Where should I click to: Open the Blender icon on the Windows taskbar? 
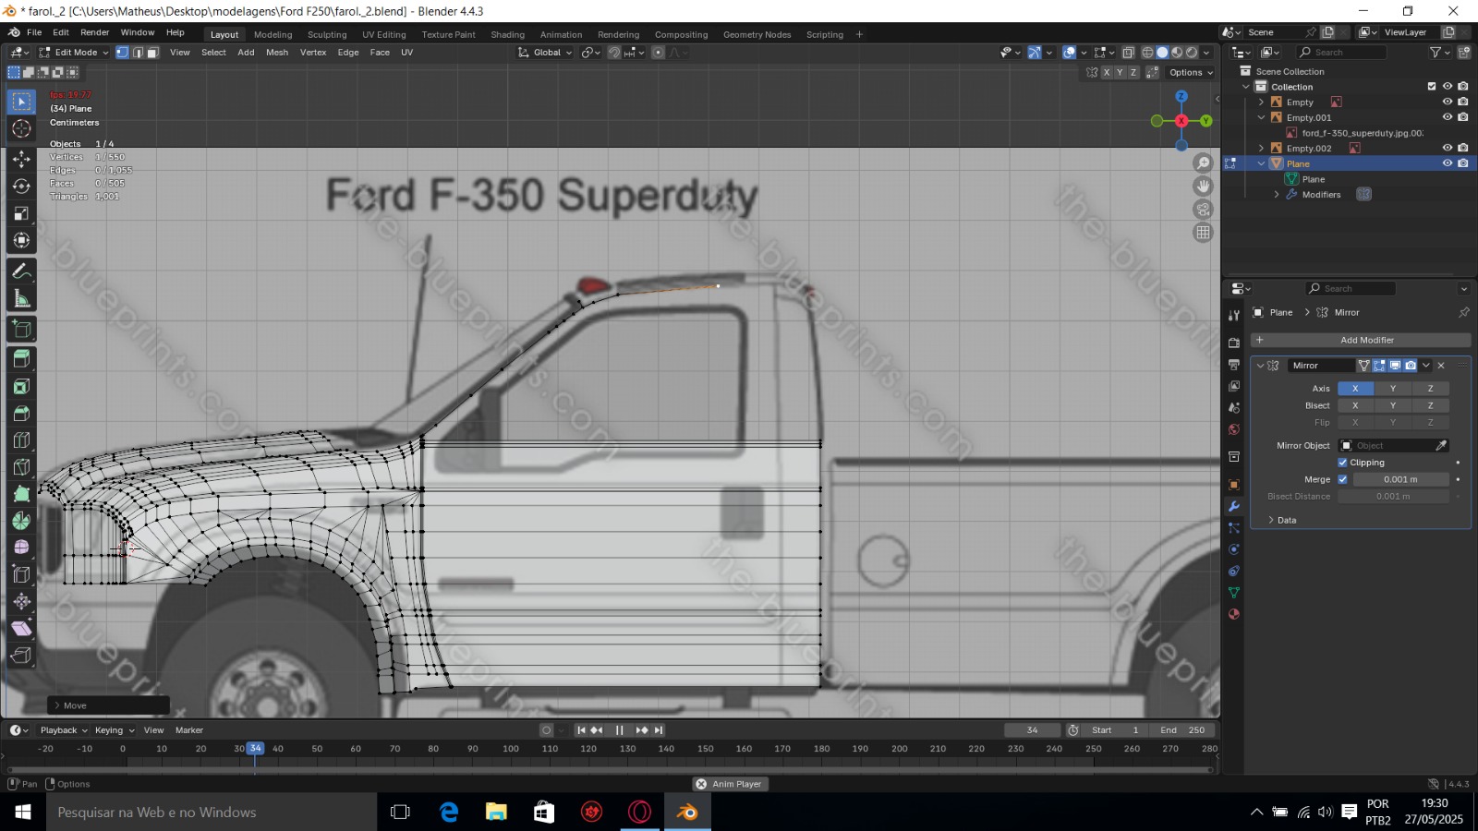(687, 812)
